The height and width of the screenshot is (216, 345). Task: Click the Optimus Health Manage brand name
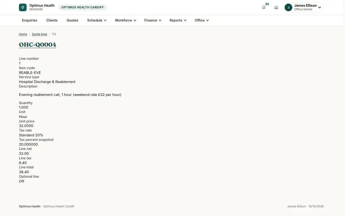tap(42, 7)
